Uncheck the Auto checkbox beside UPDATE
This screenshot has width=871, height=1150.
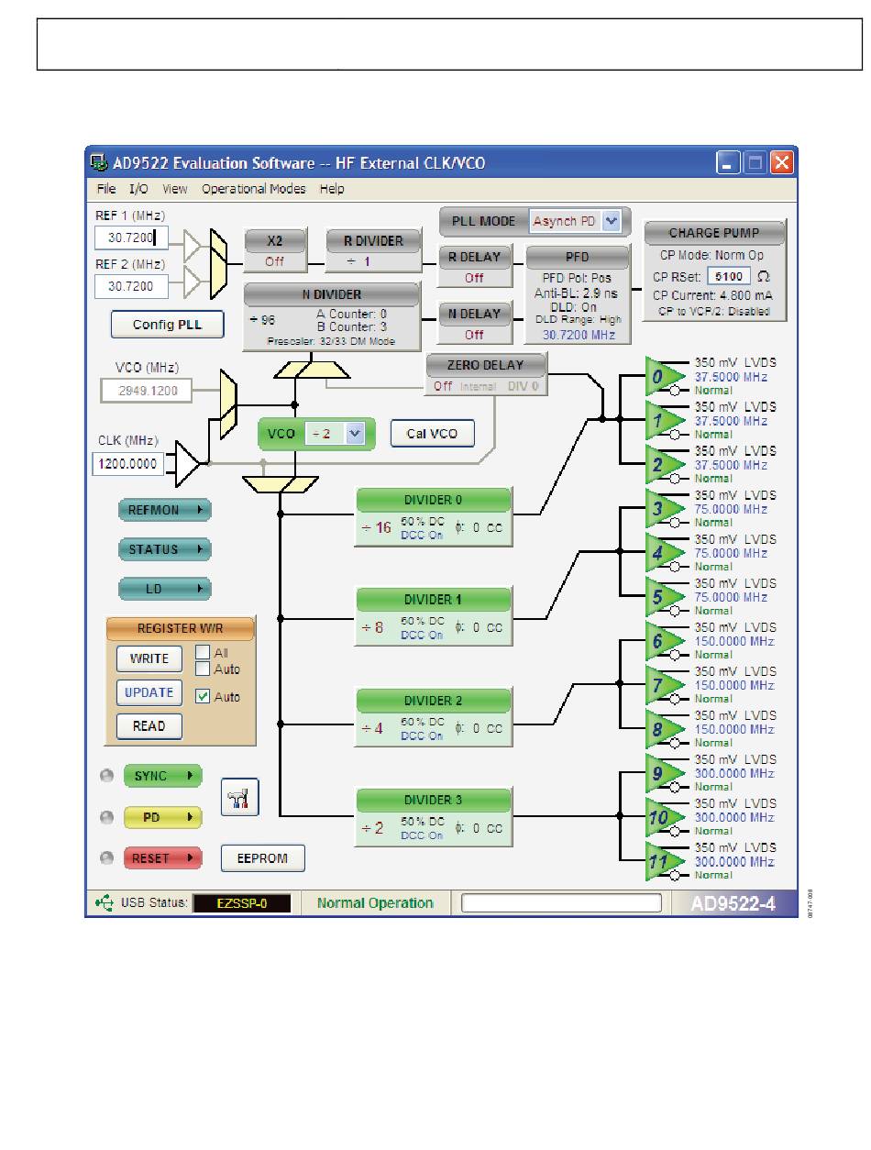(x=203, y=697)
